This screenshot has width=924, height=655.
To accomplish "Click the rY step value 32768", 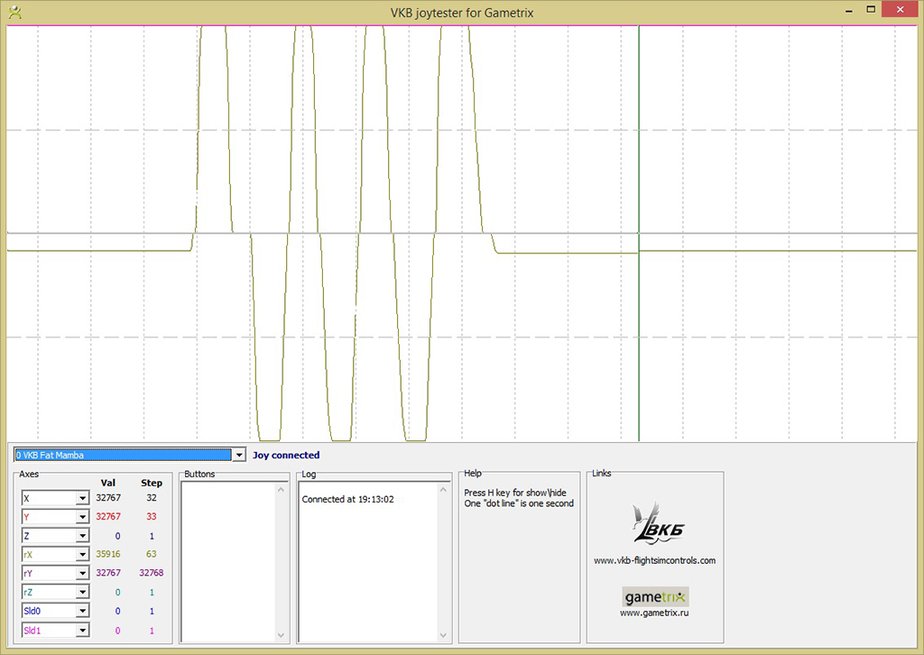I will tap(152, 573).
